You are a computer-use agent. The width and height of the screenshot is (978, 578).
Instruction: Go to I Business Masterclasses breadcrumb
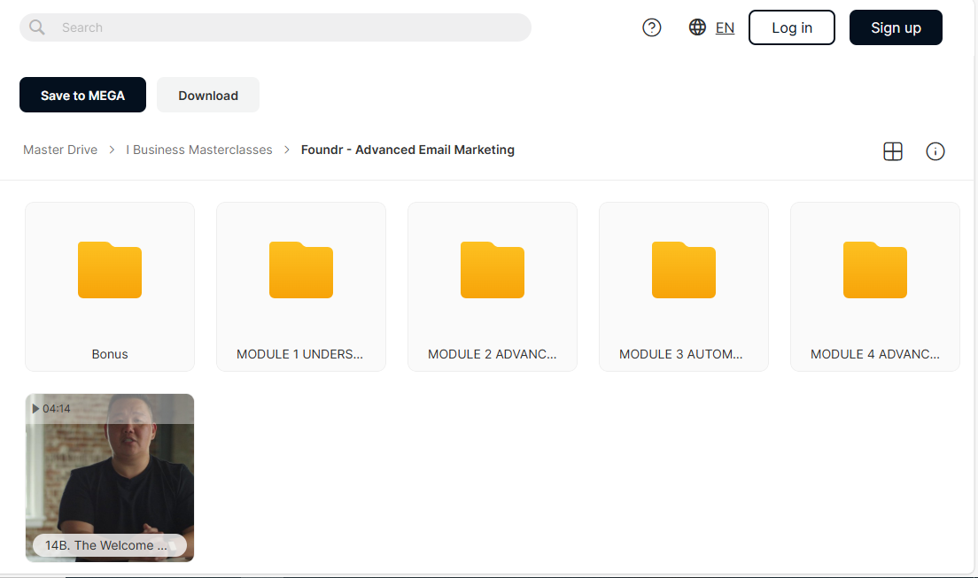coord(199,150)
